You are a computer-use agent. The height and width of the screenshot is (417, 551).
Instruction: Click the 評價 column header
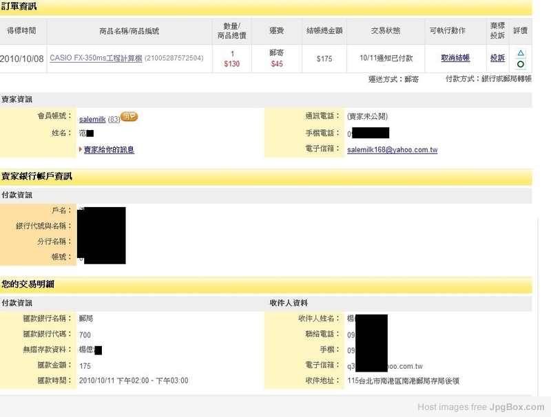521,31
